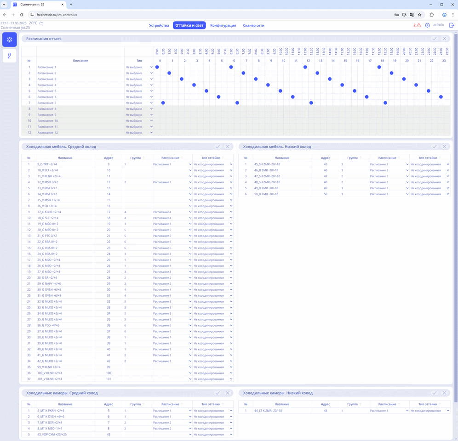Toggle the 1:00 defrost dot for Расписание 2
This screenshot has height=441, width=458.
169,73
